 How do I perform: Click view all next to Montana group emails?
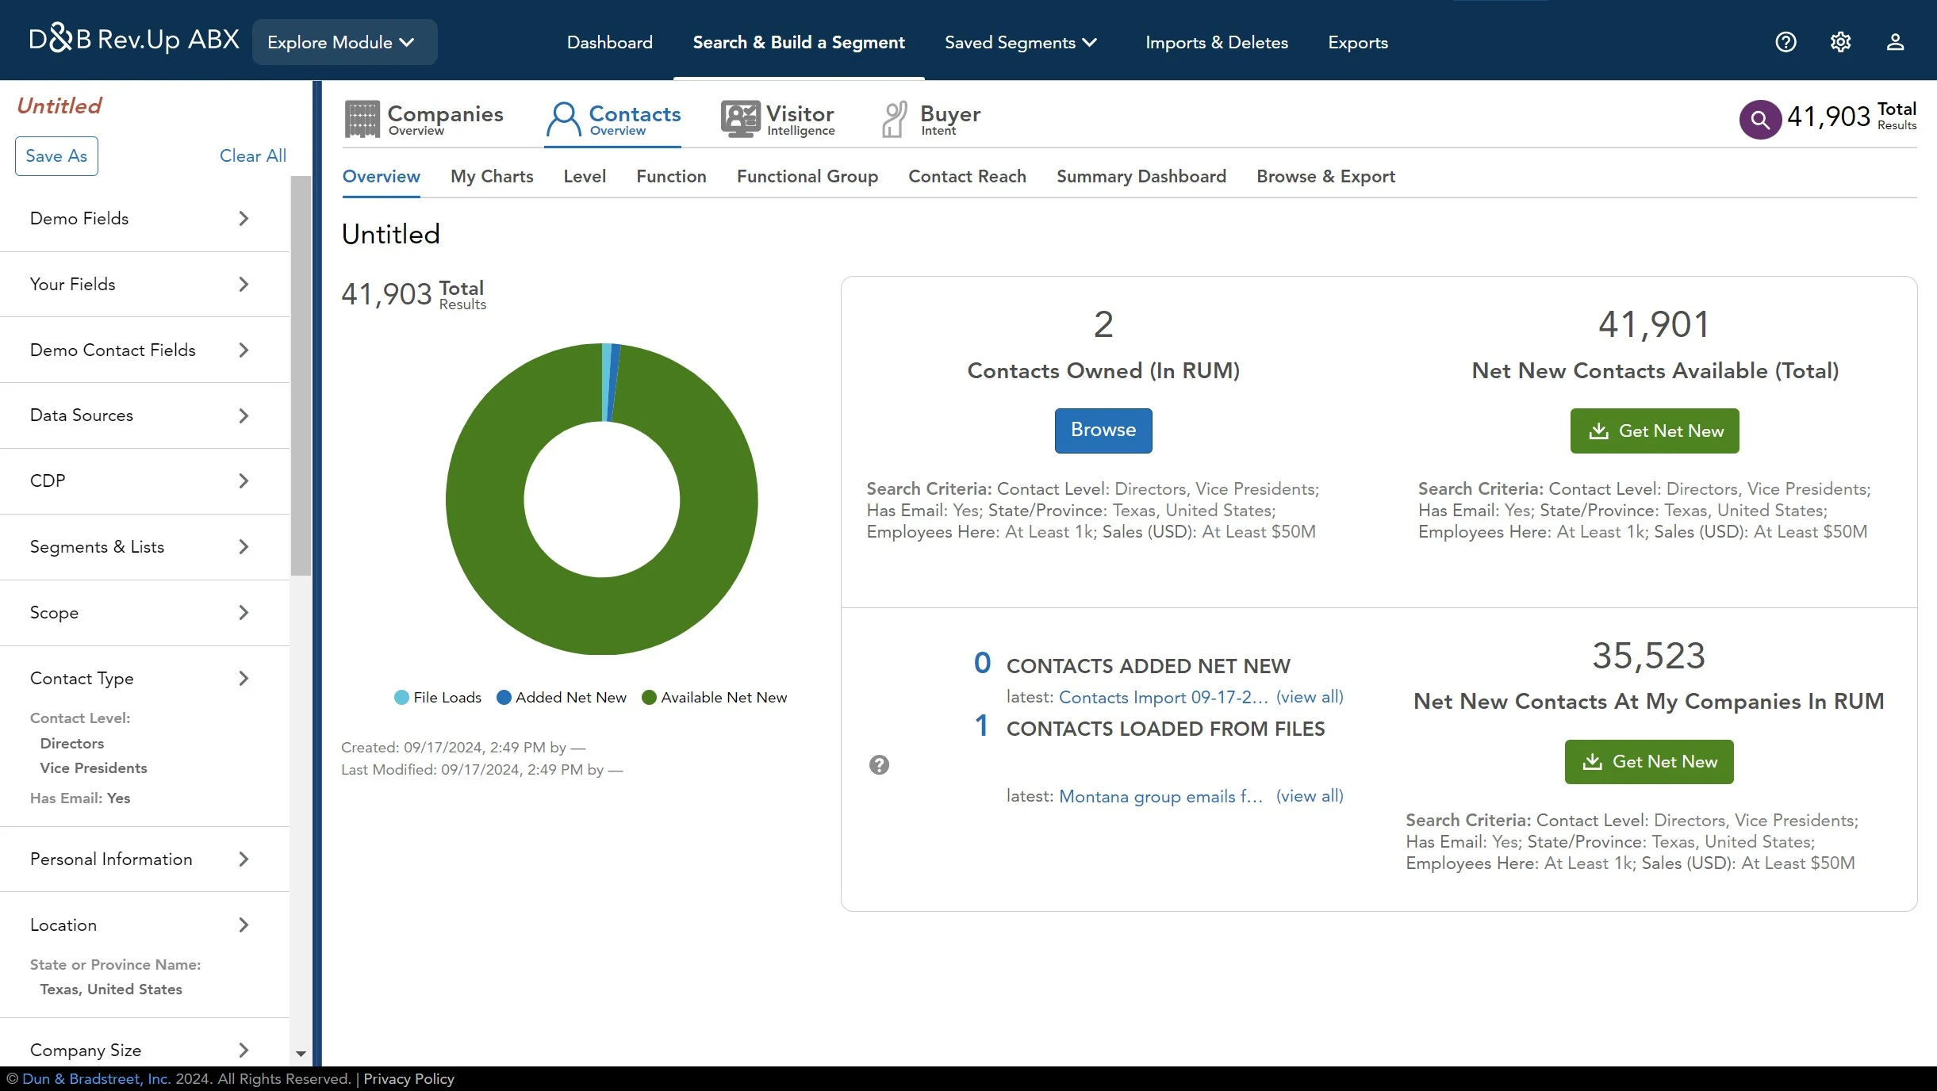click(x=1310, y=796)
